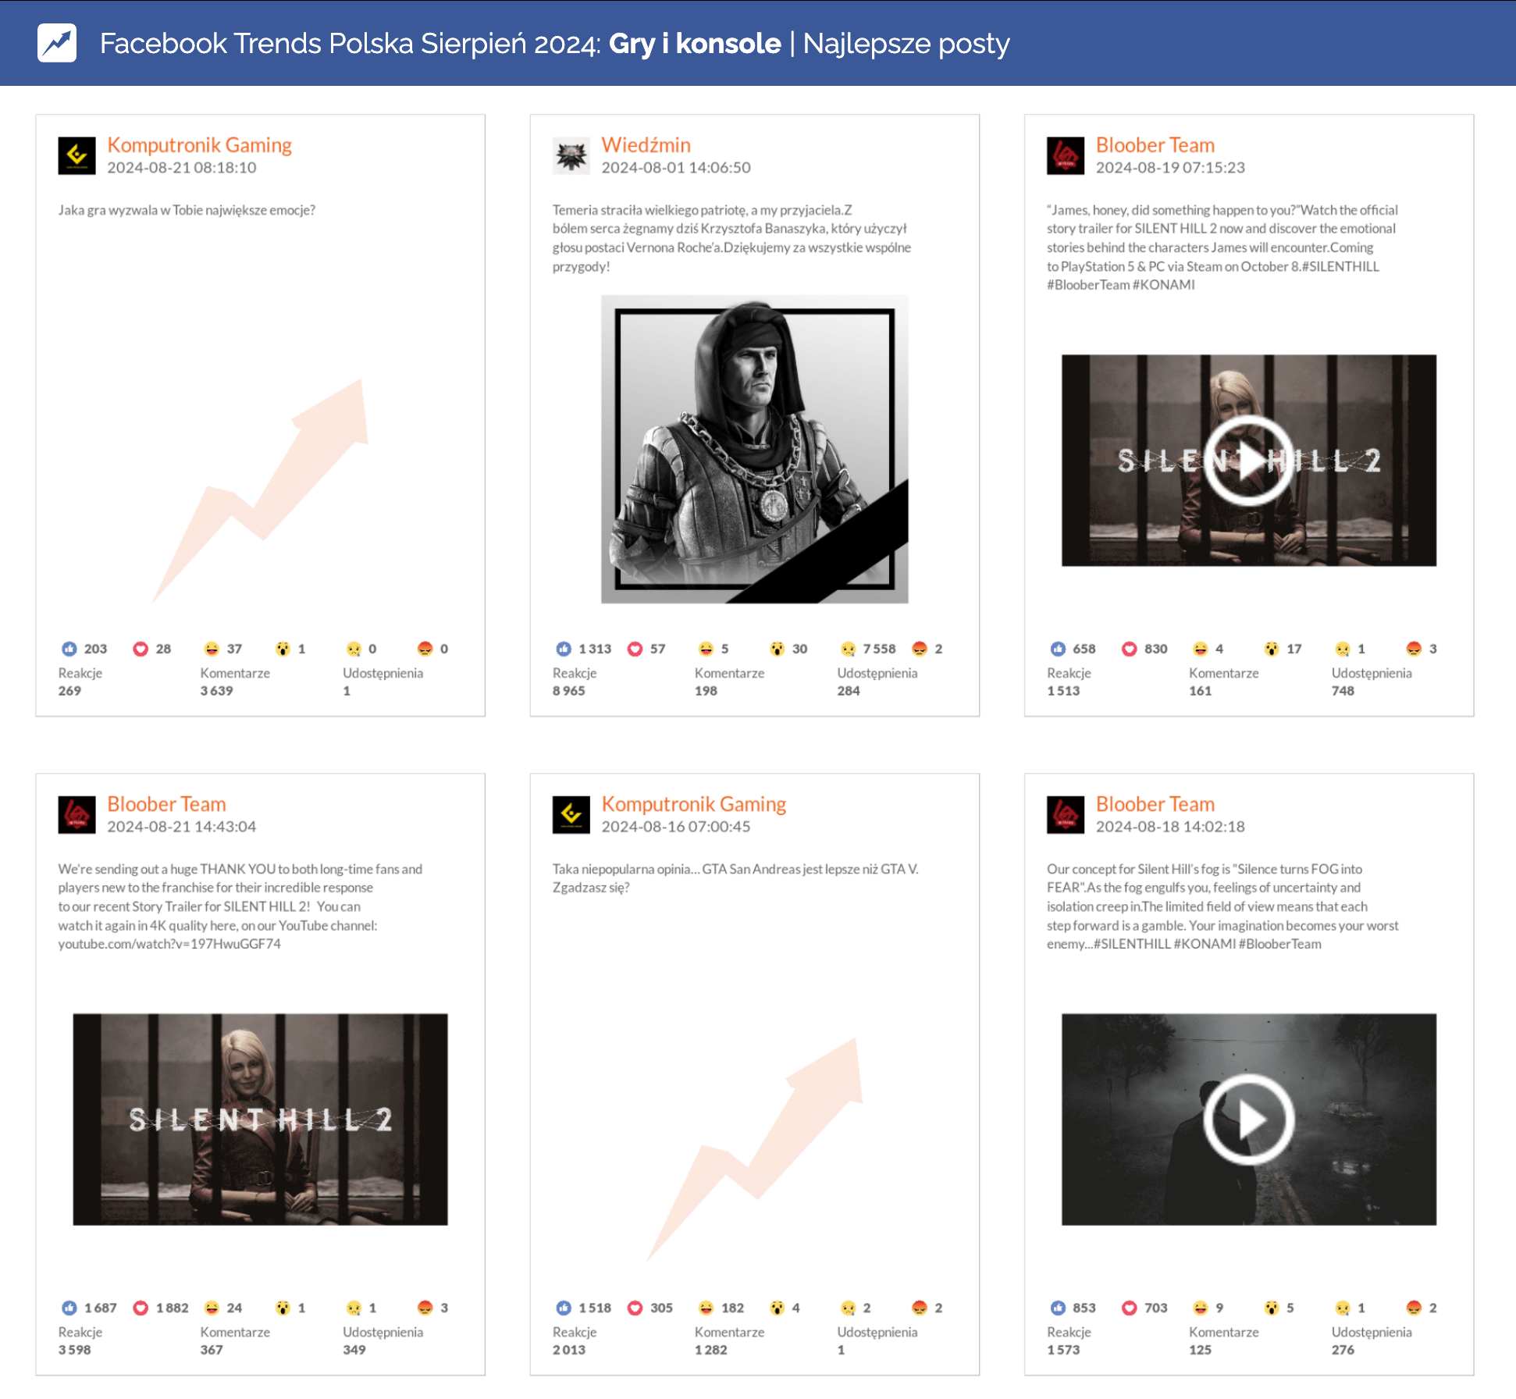Click 'Najlepsze posty' heading in header
This screenshot has height=1399, width=1516.
click(906, 44)
